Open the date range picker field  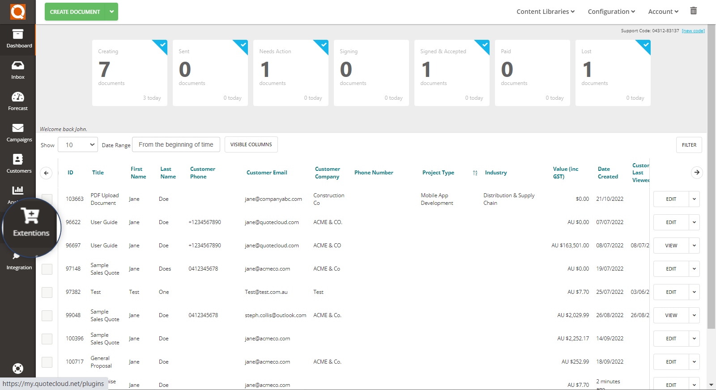pyautogui.click(x=176, y=144)
